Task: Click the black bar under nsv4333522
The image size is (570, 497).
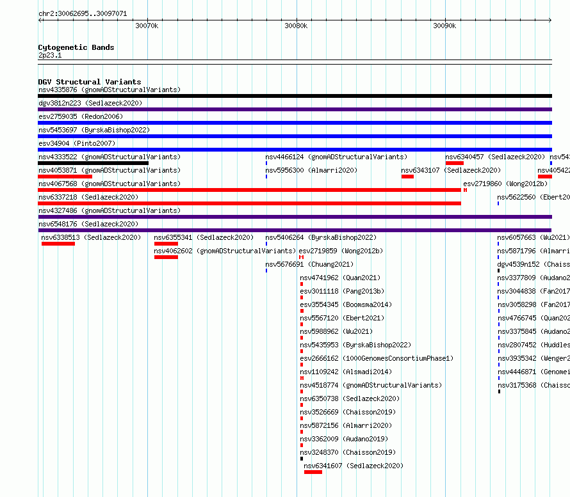Action: pyautogui.click(x=93, y=163)
